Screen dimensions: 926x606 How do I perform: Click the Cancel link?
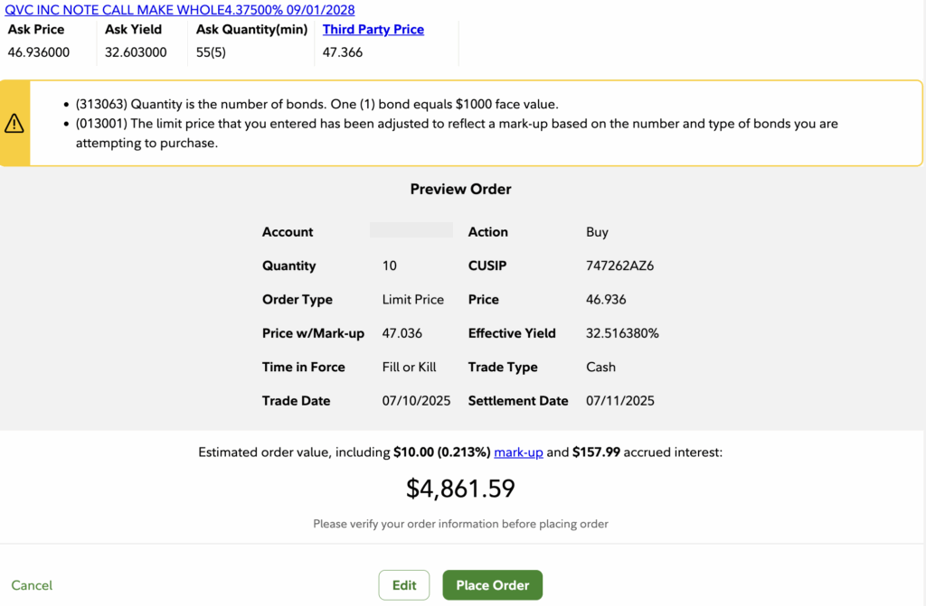coord(32,585)
